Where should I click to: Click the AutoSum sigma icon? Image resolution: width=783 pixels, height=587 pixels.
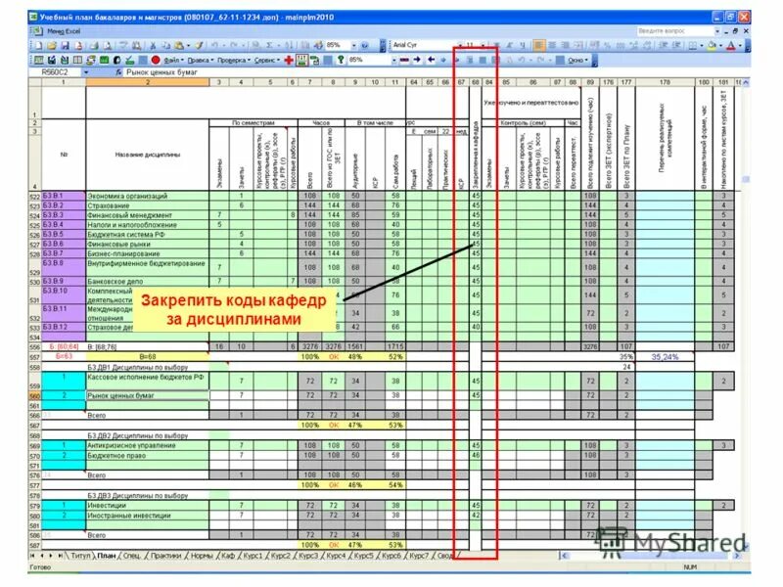point(269,45)
